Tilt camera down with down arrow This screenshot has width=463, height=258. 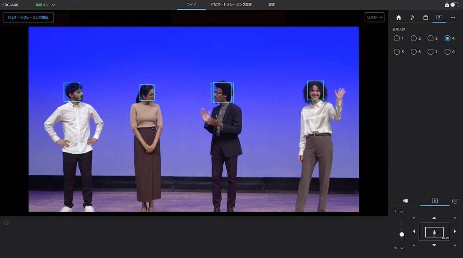[x=434, y=245]
